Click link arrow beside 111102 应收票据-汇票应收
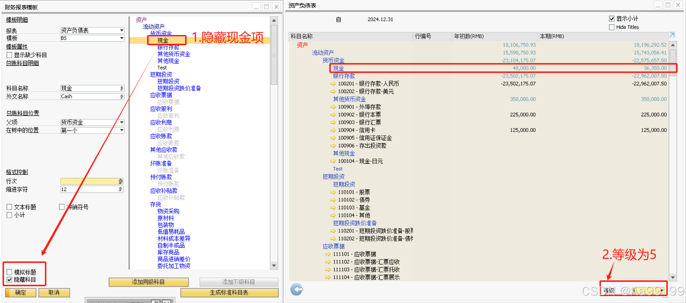Image resolution: width=686 pixels, height=303 pixels. click(x=328, y=262)
